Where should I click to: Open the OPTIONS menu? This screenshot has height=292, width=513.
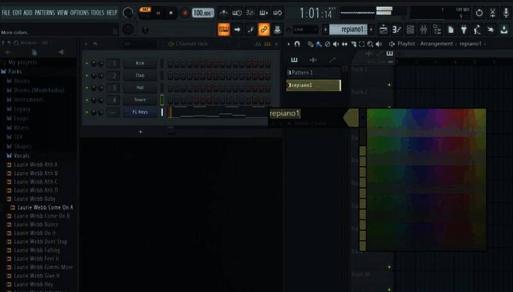point(80,12)
